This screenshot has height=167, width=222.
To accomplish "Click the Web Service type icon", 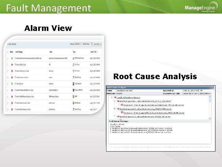I will tap(73, 103).
